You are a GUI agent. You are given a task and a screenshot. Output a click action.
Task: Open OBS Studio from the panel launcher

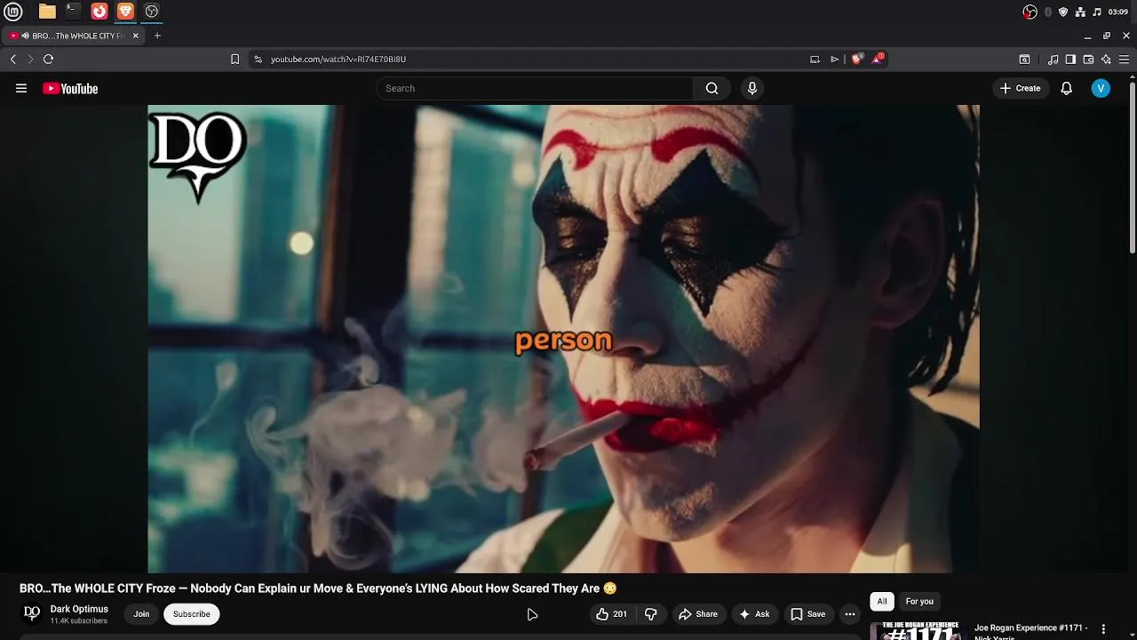click(152, 12)
